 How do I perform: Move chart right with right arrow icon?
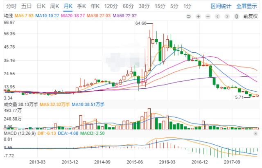click(x=227, y=16)
